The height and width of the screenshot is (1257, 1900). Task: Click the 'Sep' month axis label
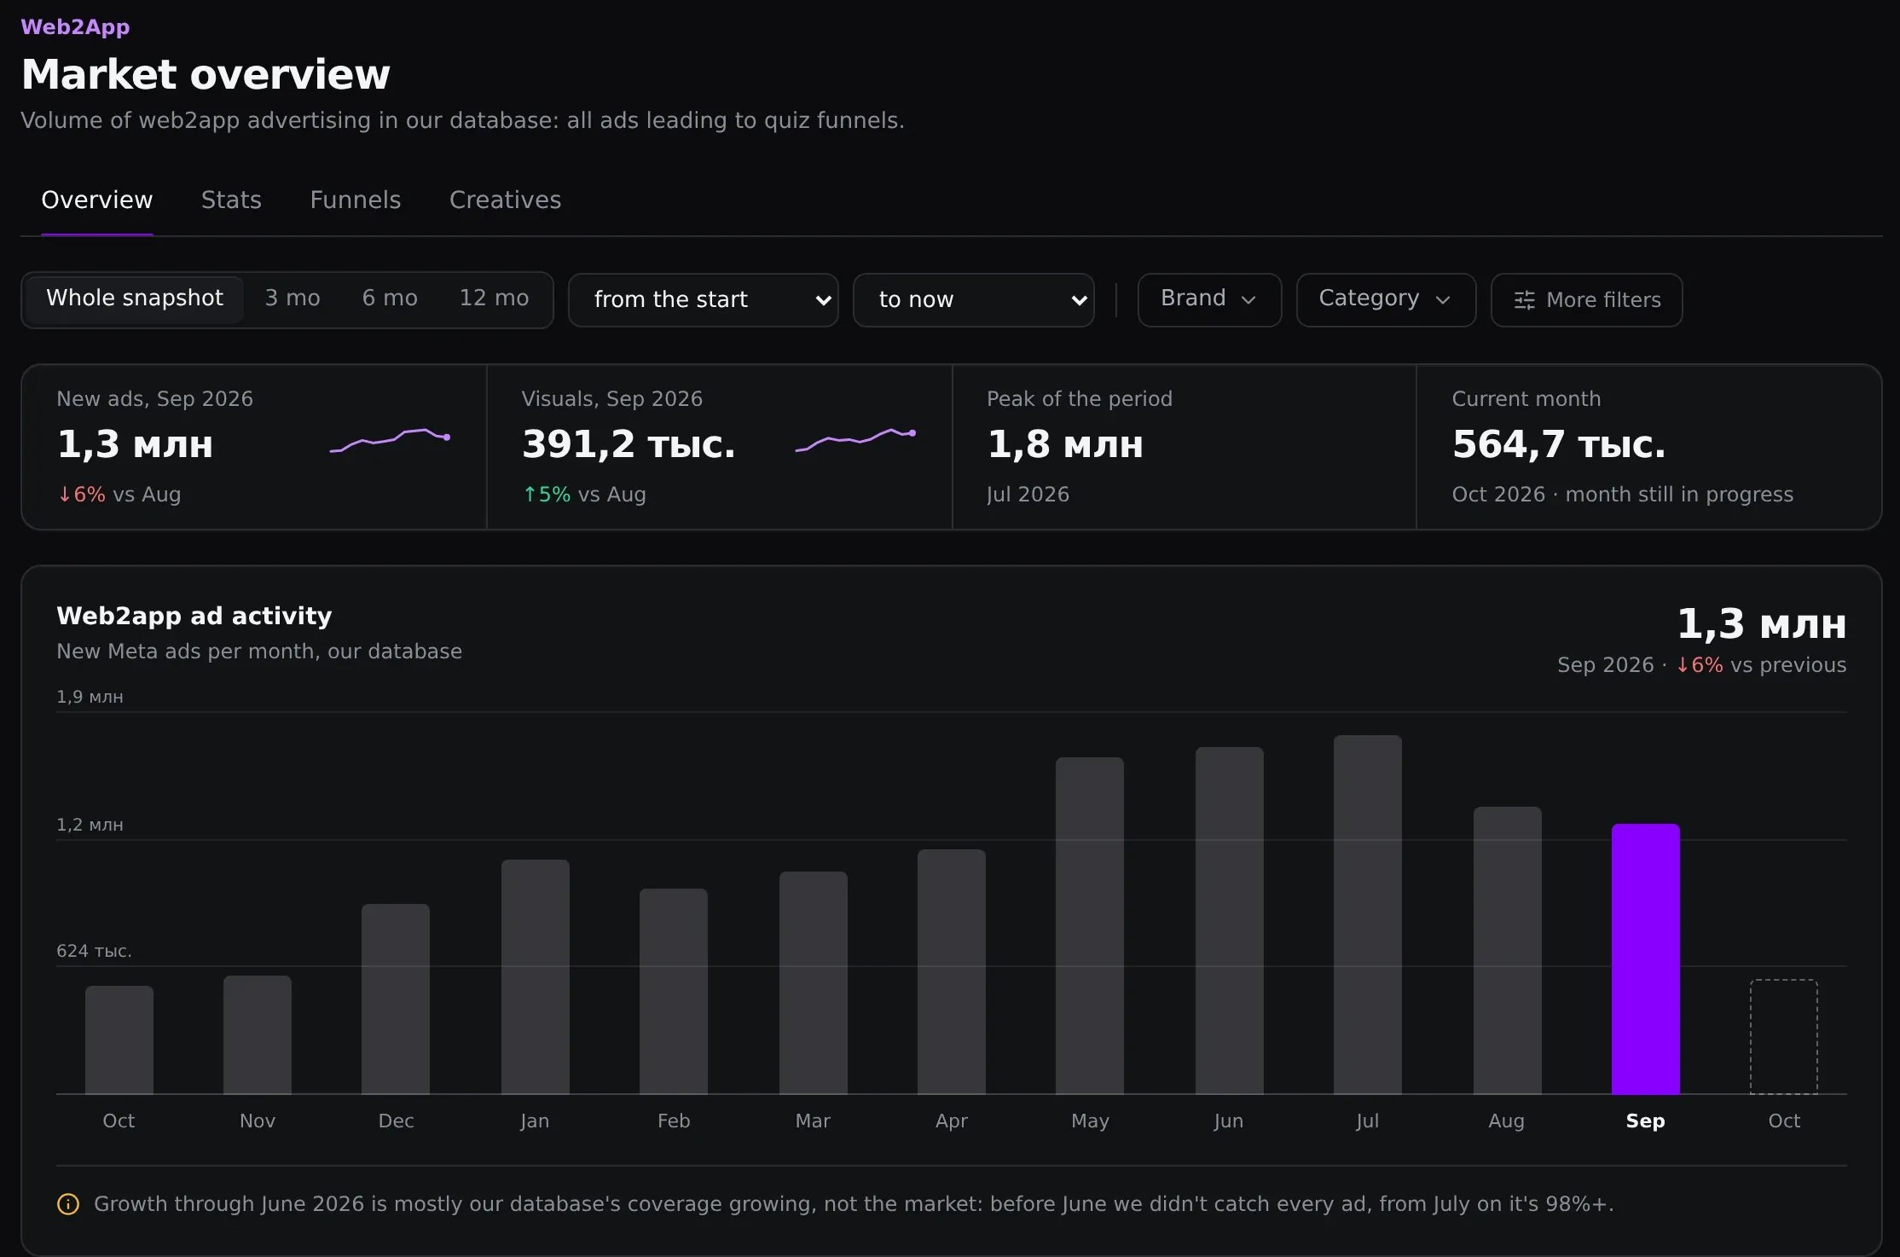(x=1645, y=1121)
